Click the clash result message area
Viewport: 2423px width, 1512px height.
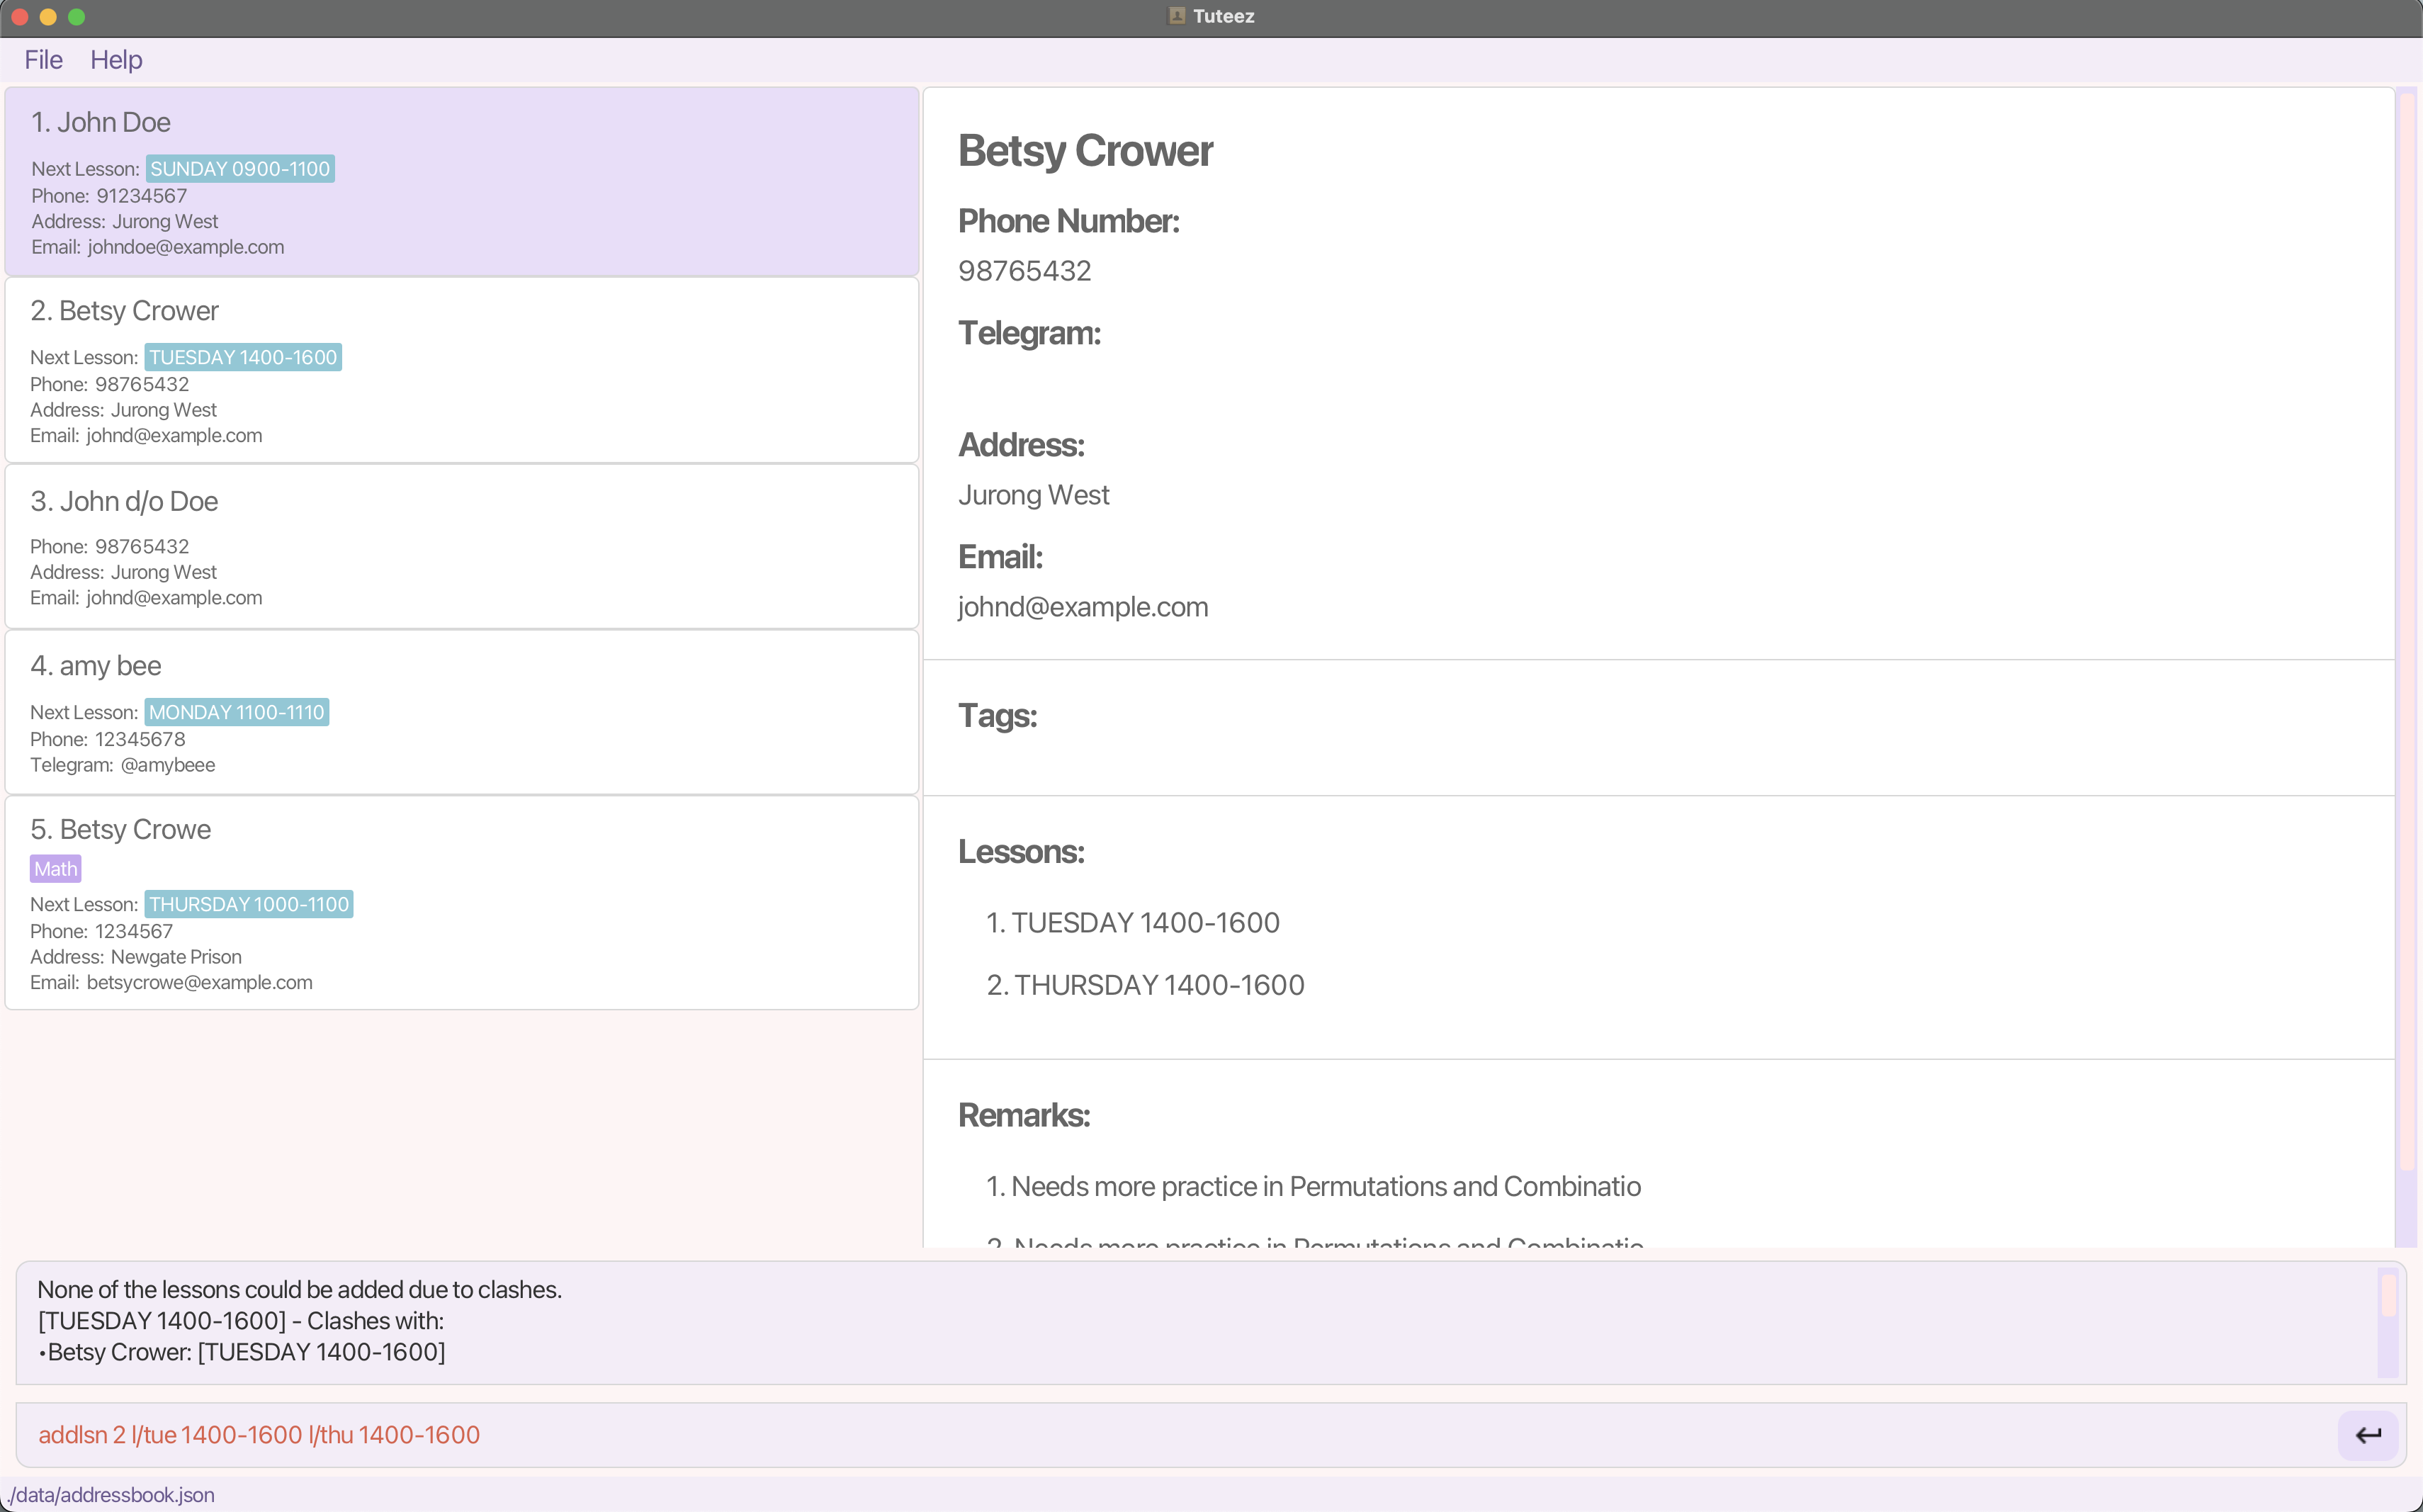tap(1190, 1321)
